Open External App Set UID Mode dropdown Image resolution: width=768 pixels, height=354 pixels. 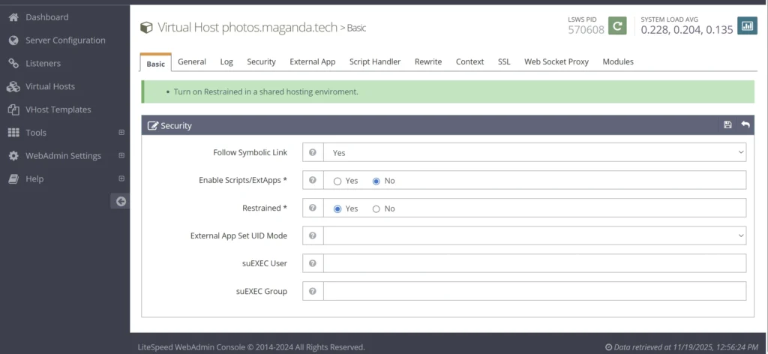click(534, 235)
